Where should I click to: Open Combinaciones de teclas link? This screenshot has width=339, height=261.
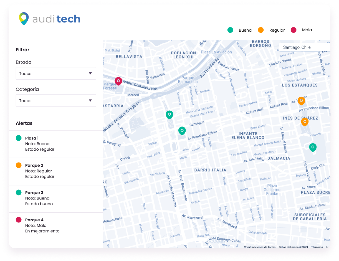click(260, 247)
